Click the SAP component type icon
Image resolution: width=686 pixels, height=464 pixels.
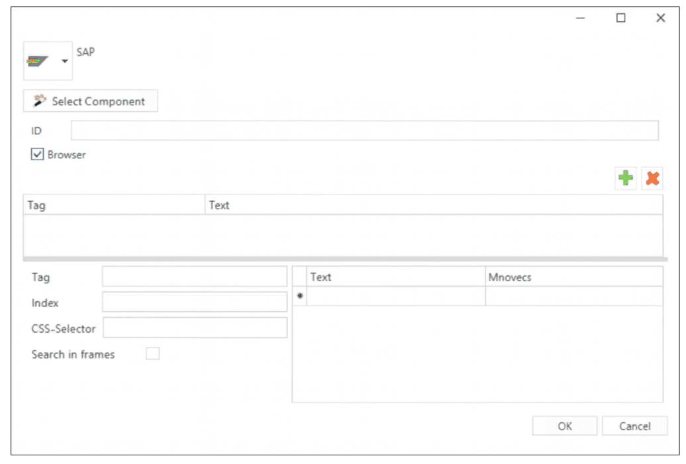[38, 61]
